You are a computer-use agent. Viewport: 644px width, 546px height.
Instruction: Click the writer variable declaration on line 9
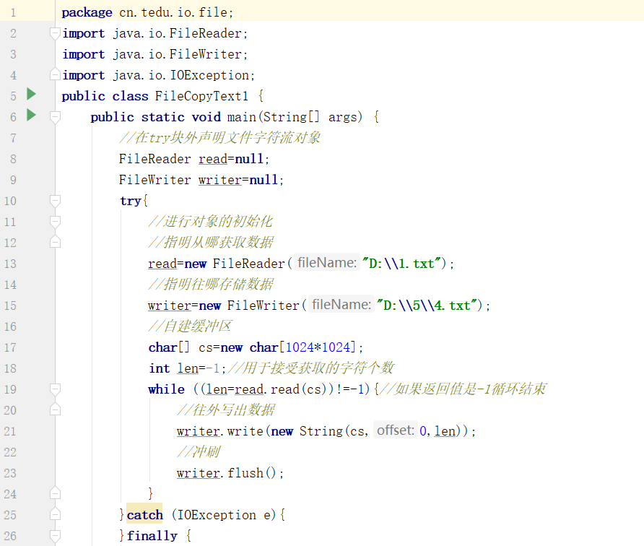coord(220,180)
